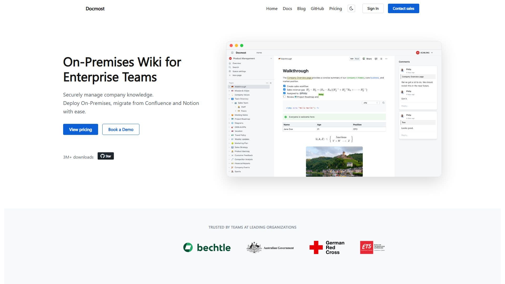The width and height of the screenshot is (505, 284).
Task: Expand the Execs tree arrow
Action: click(236, 111)
